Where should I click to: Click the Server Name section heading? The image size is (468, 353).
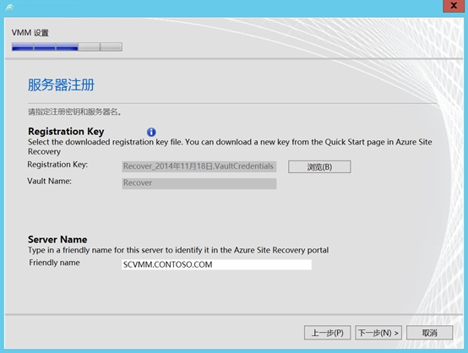click(x=57, y=239)
